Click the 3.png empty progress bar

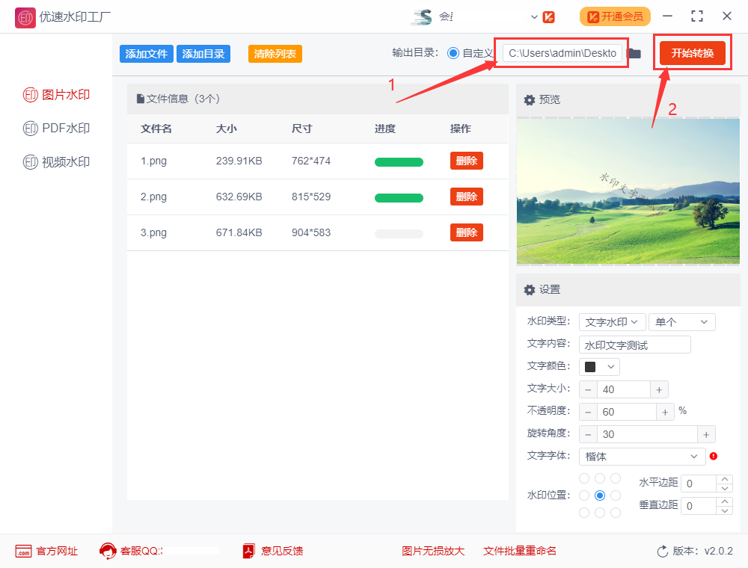[399, 233]
